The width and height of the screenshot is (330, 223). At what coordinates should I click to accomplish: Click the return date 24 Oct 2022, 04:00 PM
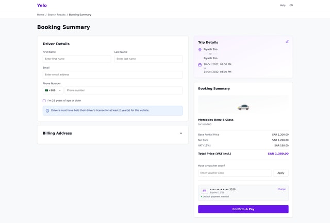point(218,72)
